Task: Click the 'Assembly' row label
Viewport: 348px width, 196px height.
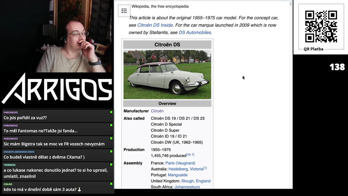Action: click(x=133, y=163)
